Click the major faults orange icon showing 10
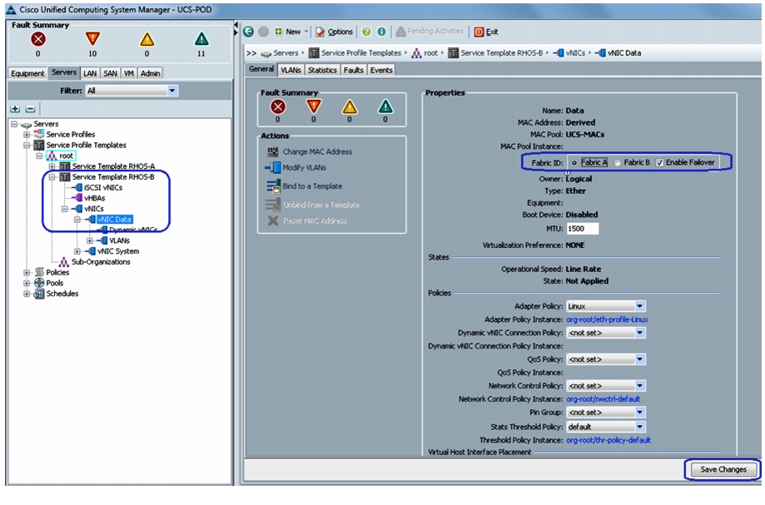765x505 pixels. click(x=92, y=39)
